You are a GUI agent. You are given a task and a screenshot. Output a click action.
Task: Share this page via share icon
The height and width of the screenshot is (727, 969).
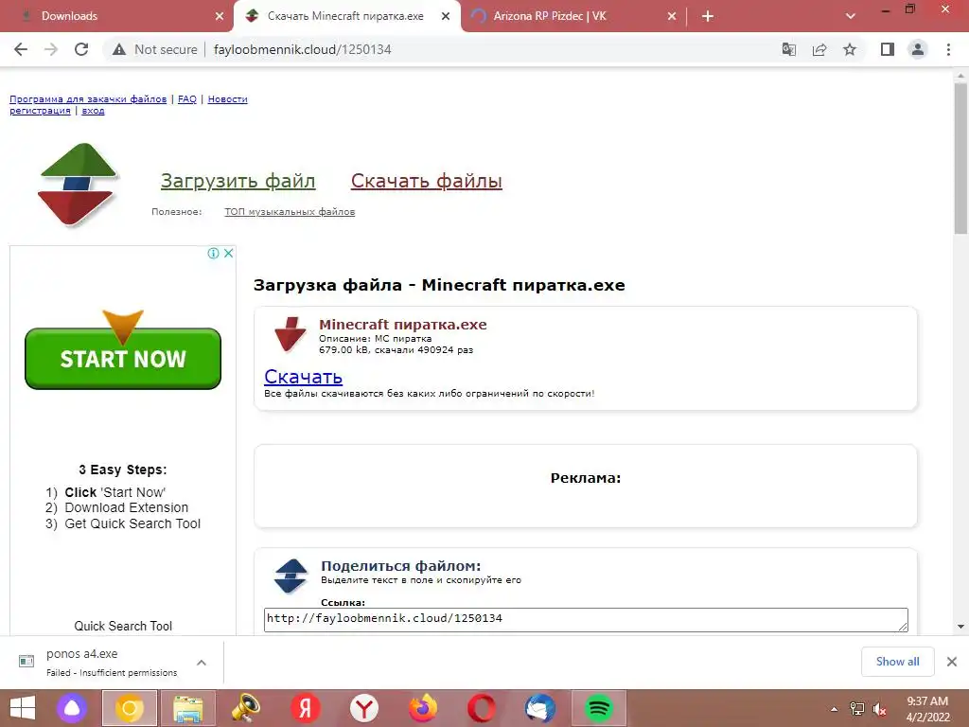[819, 49]
